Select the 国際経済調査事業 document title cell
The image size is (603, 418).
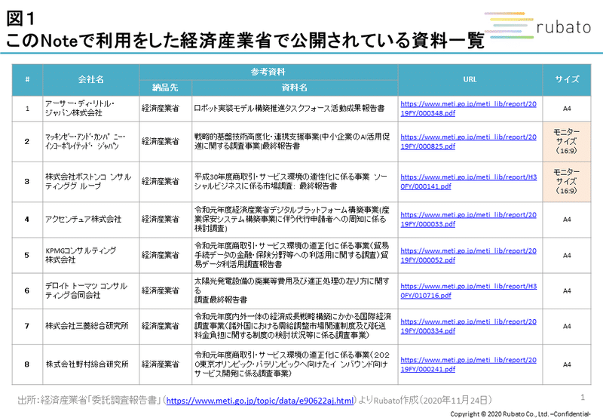pyautogui.click(x=295, y=326)
